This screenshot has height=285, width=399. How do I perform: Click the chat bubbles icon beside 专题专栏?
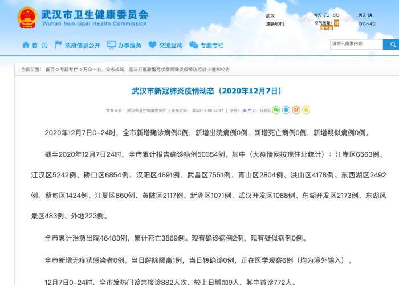click(194, 45)
